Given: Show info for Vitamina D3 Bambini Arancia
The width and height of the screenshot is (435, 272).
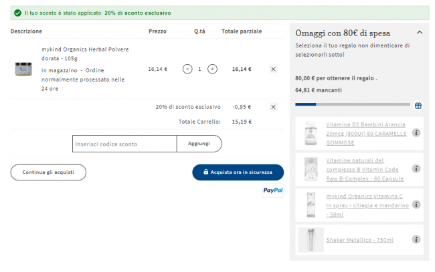Looking at the screenshot, I should point(416,133).
